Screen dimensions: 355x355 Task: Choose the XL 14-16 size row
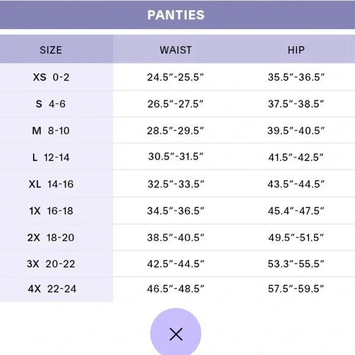177,184
